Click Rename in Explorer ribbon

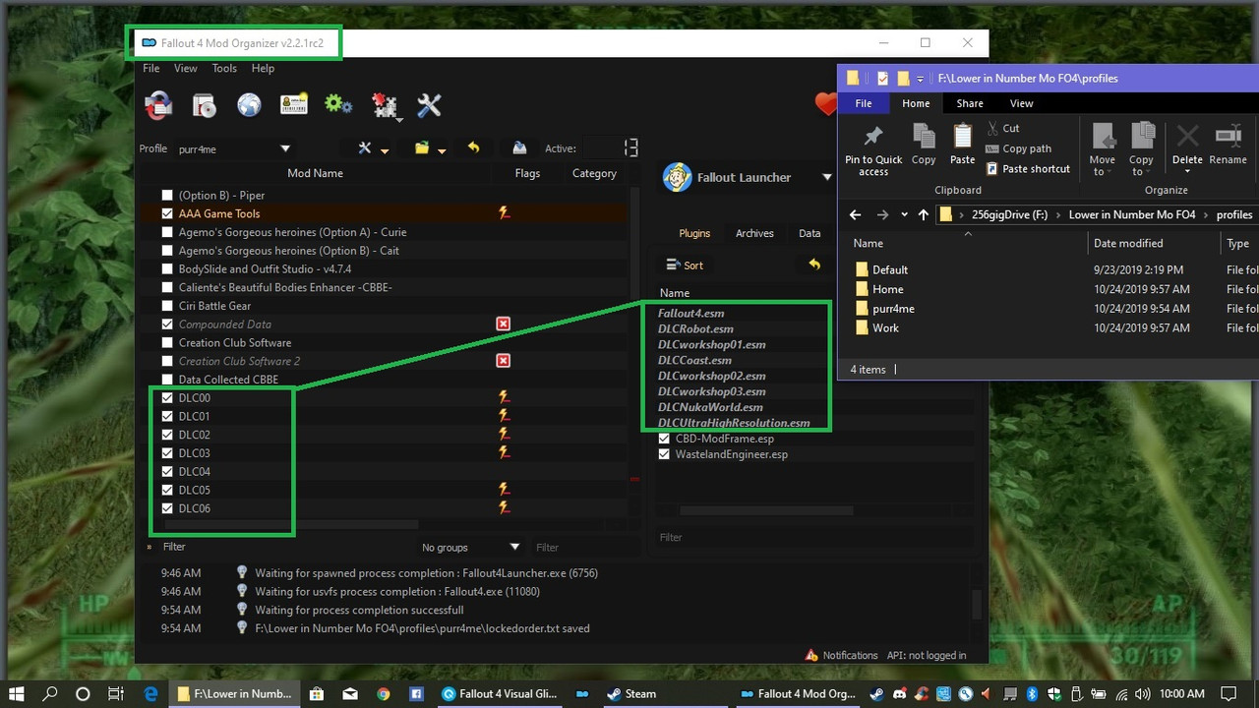1228,145
